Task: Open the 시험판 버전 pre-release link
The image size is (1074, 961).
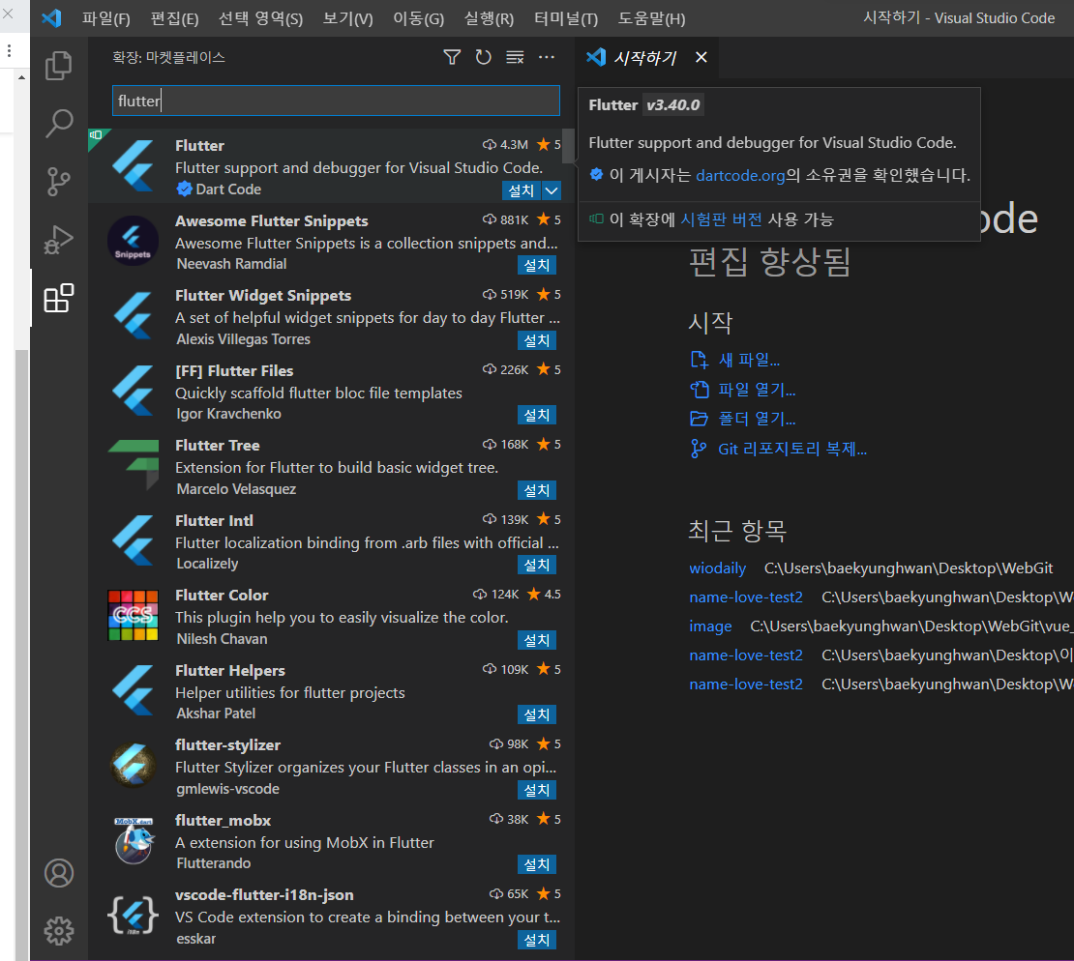Action: [721, 219]
